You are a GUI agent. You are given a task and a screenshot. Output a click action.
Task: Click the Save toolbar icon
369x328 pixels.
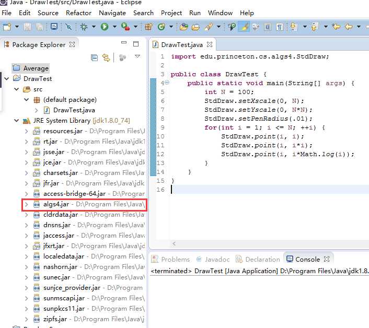click(27, 26)
